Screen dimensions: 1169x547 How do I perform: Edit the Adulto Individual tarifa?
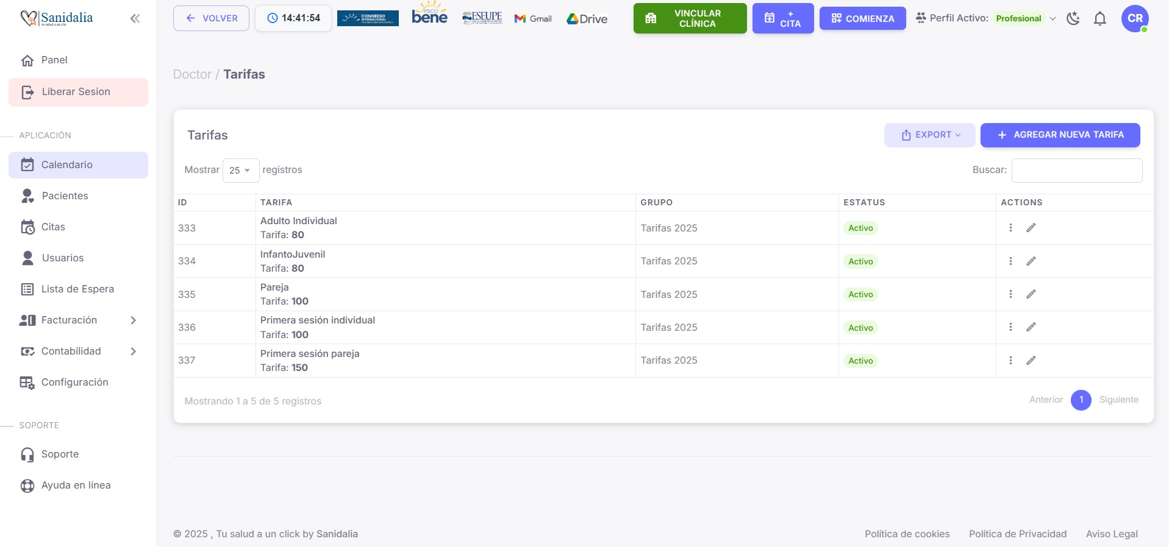1031,228
